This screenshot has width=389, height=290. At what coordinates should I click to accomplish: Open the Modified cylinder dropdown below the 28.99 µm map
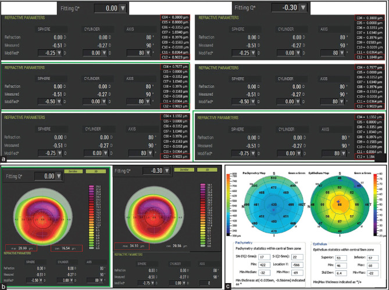coord(66,280)
